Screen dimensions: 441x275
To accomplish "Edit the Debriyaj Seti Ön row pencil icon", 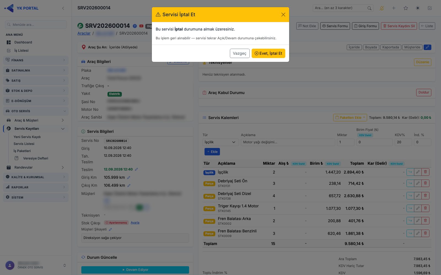I will 418,183.
